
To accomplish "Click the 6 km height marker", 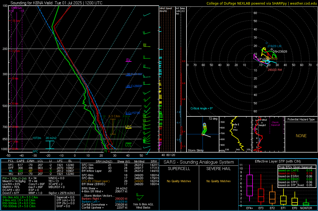I will (x=15, y=103).
